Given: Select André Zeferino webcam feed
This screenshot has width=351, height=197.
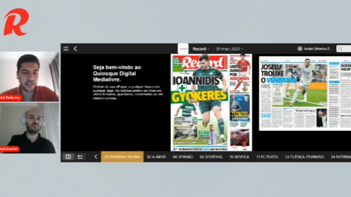Looking at the screenshot, I should pos(29,76).
